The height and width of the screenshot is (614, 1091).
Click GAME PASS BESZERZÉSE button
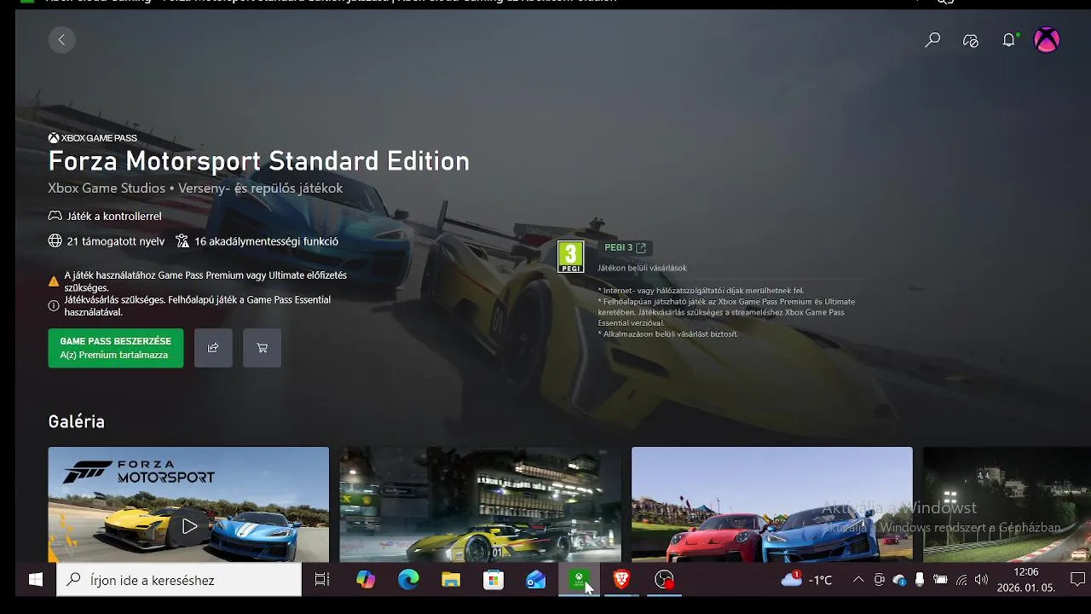point(116,348)
